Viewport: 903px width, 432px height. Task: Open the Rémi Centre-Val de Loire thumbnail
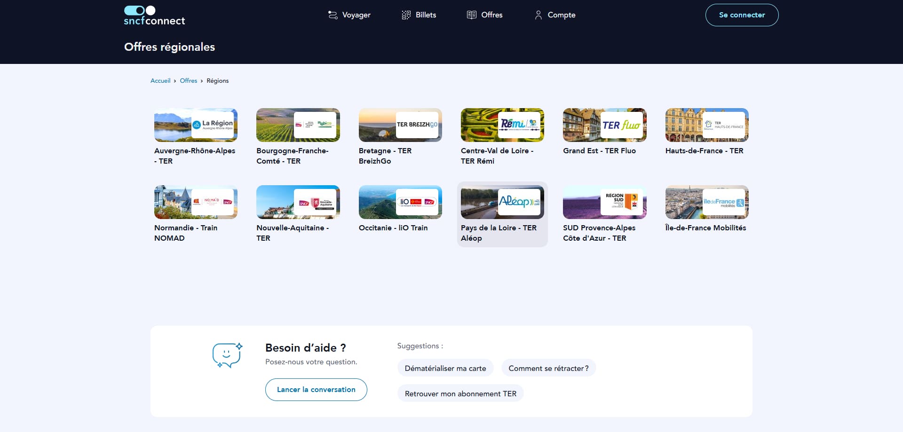502,125
